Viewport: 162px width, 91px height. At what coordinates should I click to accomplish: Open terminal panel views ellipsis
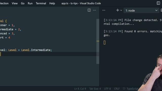(x=104, y=10)
